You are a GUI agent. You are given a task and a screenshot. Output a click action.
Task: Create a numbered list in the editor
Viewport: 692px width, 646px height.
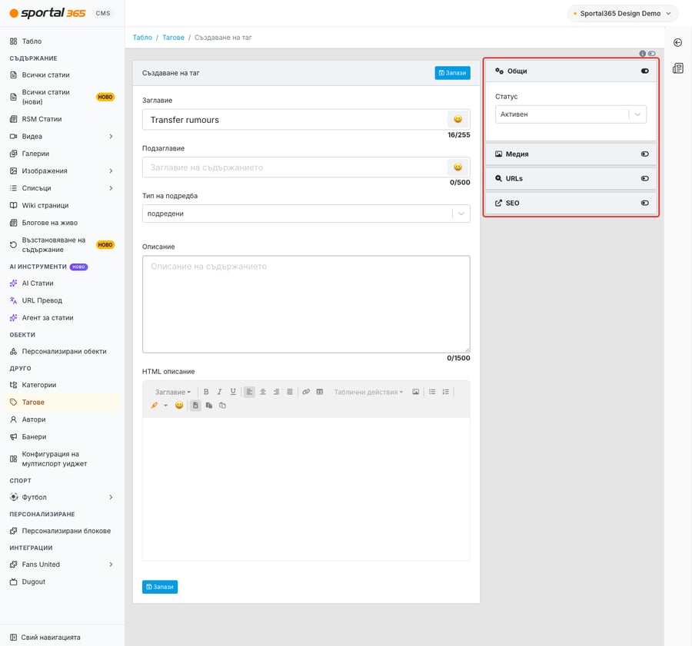coord(446,392)
